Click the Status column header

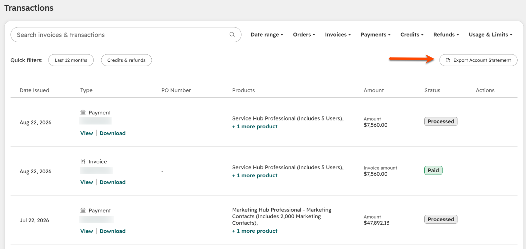432,90
